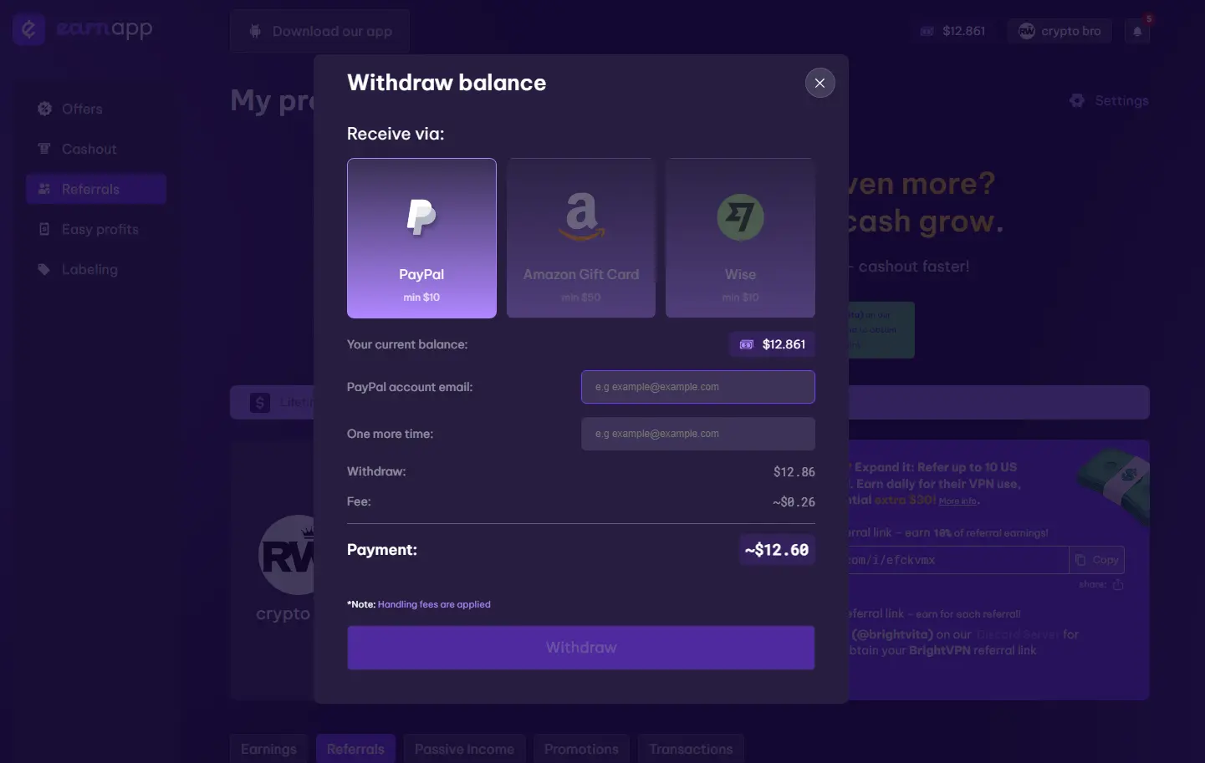Viewport: 1205px width, 763px height.
Task: Select Amazon Gift Card payout option
Action: pyautogui.click(x=581, y=238)
